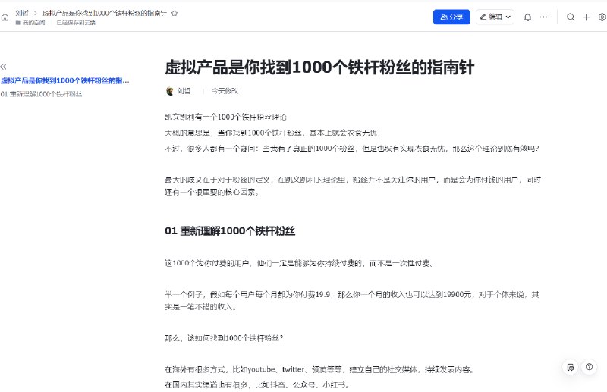
Task: Click the section heading 01 重新理解1000个铁杆粉丝
Action: pos(230,231)
